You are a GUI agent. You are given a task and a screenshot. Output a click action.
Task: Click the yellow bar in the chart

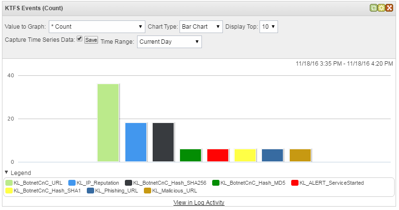pyautogui.click(x=245, y=155)
